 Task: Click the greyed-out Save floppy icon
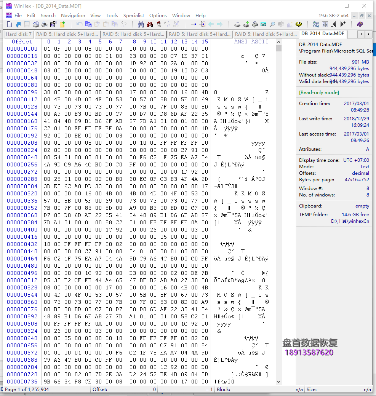click(27, 24)
